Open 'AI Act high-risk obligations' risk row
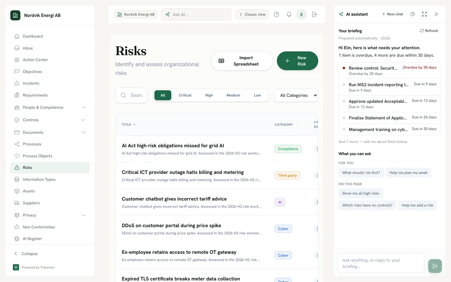Image resolution: width=451 pixels, height=282 pixels. 217,149
